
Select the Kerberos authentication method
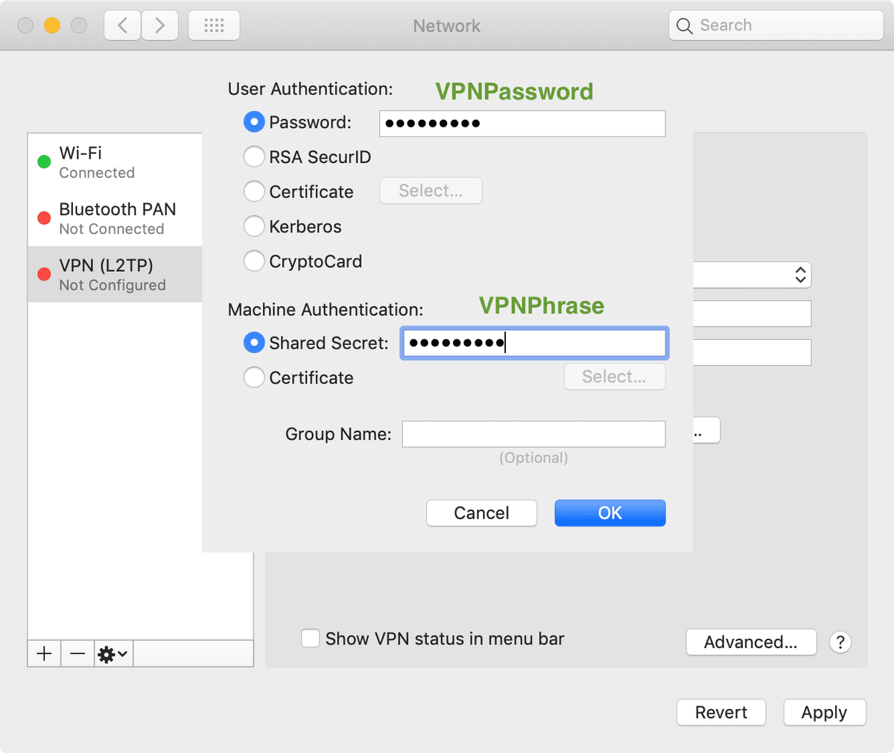pos(254,226)
